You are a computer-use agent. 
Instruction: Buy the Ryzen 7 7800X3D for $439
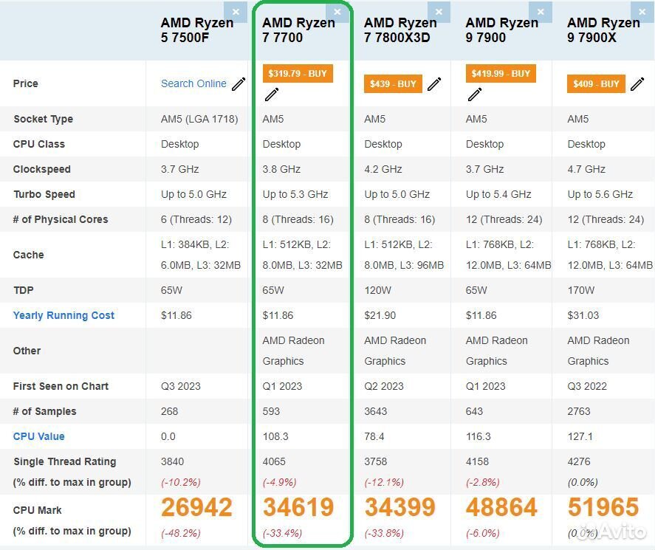coord(393,84)
